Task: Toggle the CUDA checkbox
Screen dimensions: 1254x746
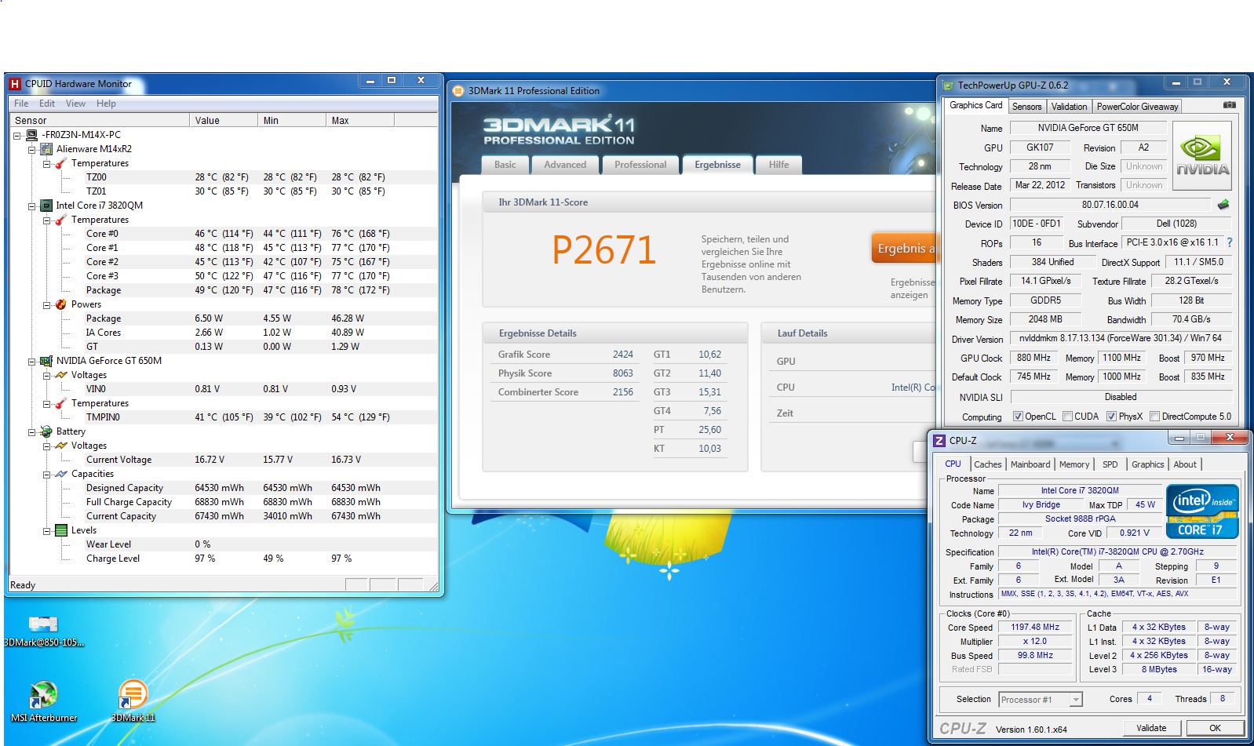Action: [x=1067, y=417]
